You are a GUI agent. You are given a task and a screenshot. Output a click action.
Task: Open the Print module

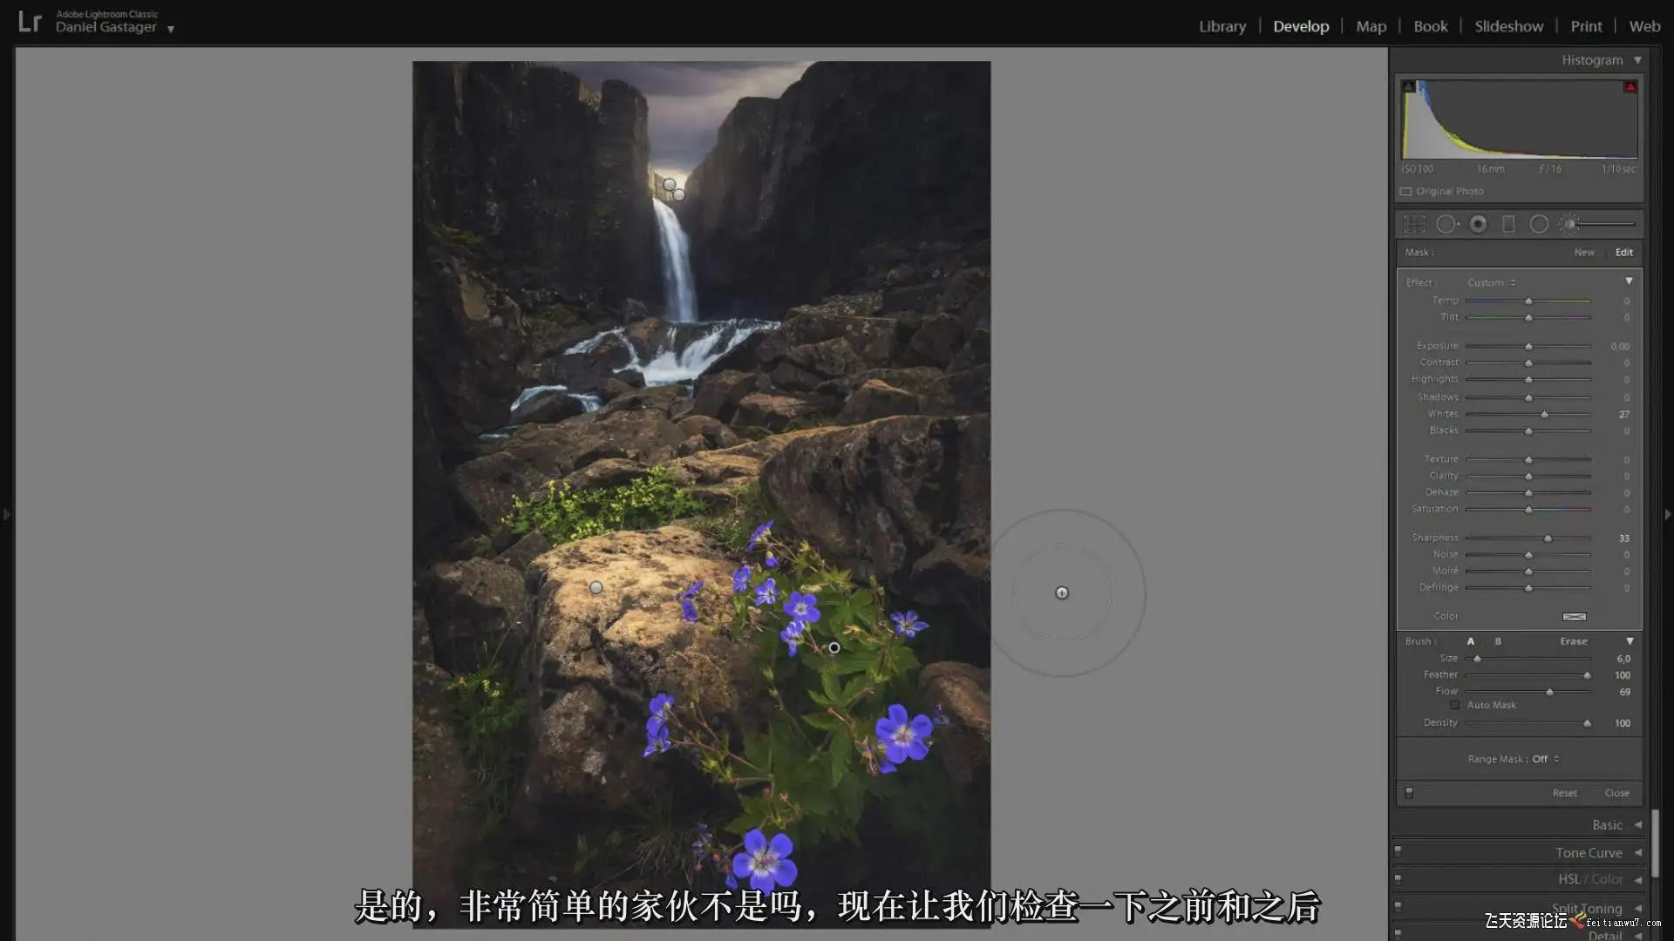tap(1585, 26)
